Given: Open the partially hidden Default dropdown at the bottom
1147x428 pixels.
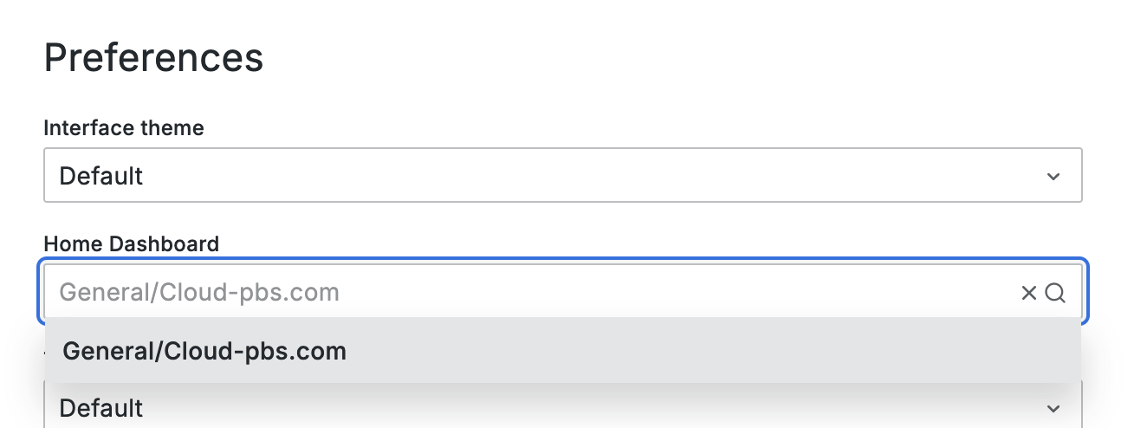Looking at the screenshot, I should coord(562,408).
